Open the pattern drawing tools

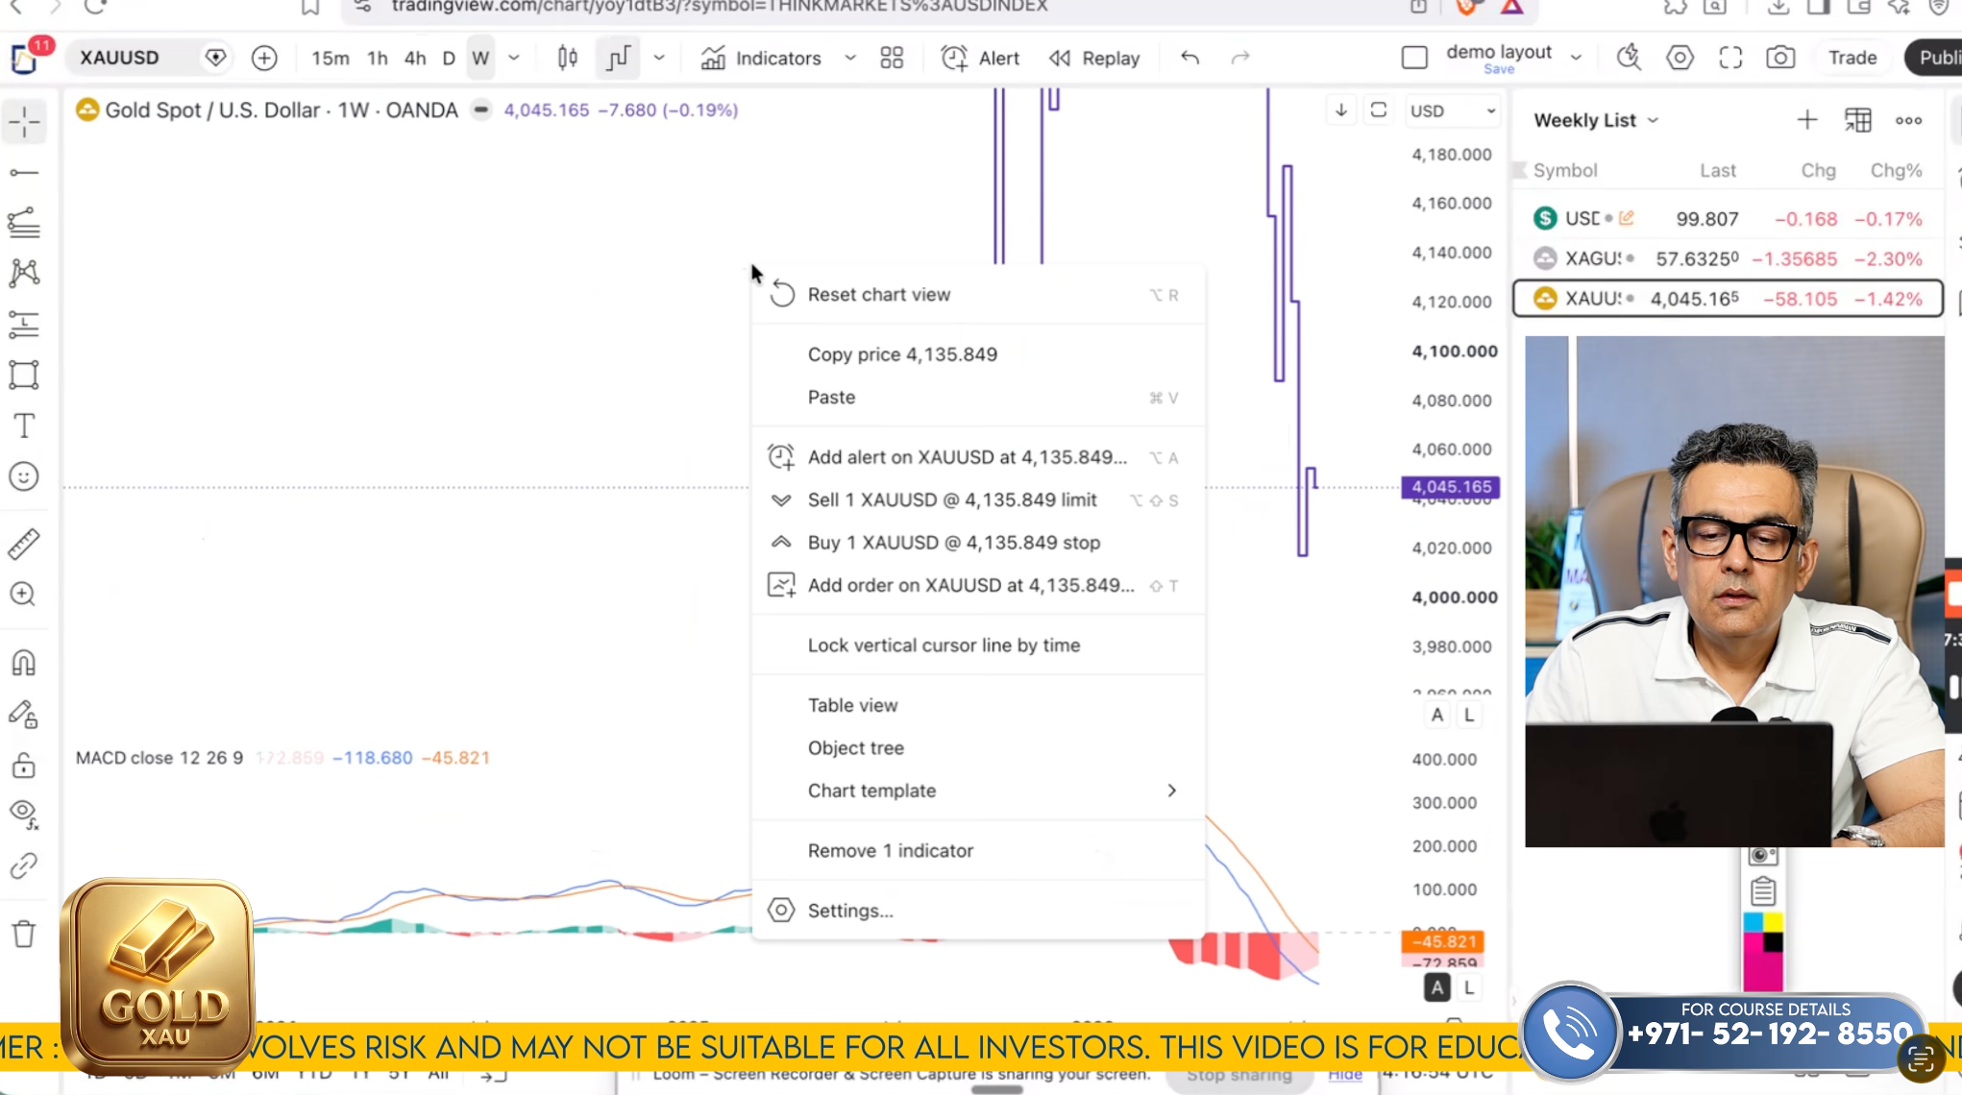[24, 274]
